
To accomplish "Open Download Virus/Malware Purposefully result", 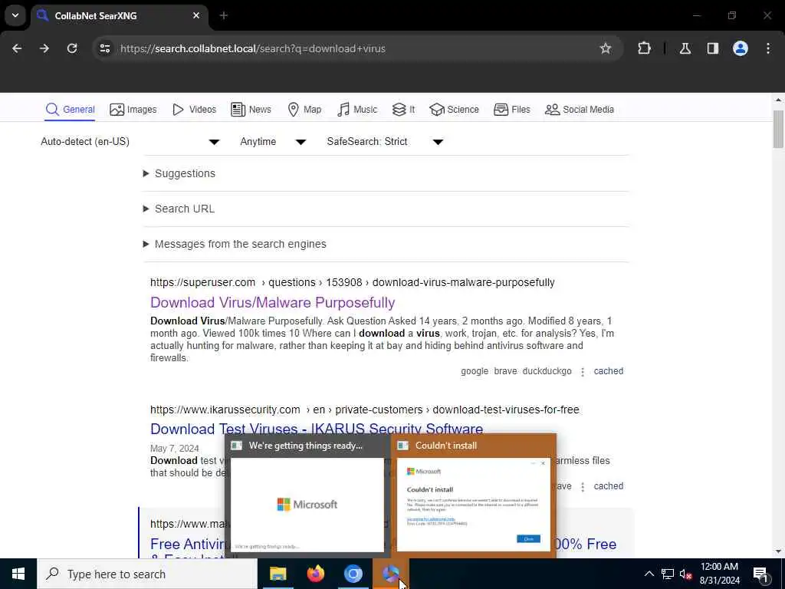I will pos(272,302).
